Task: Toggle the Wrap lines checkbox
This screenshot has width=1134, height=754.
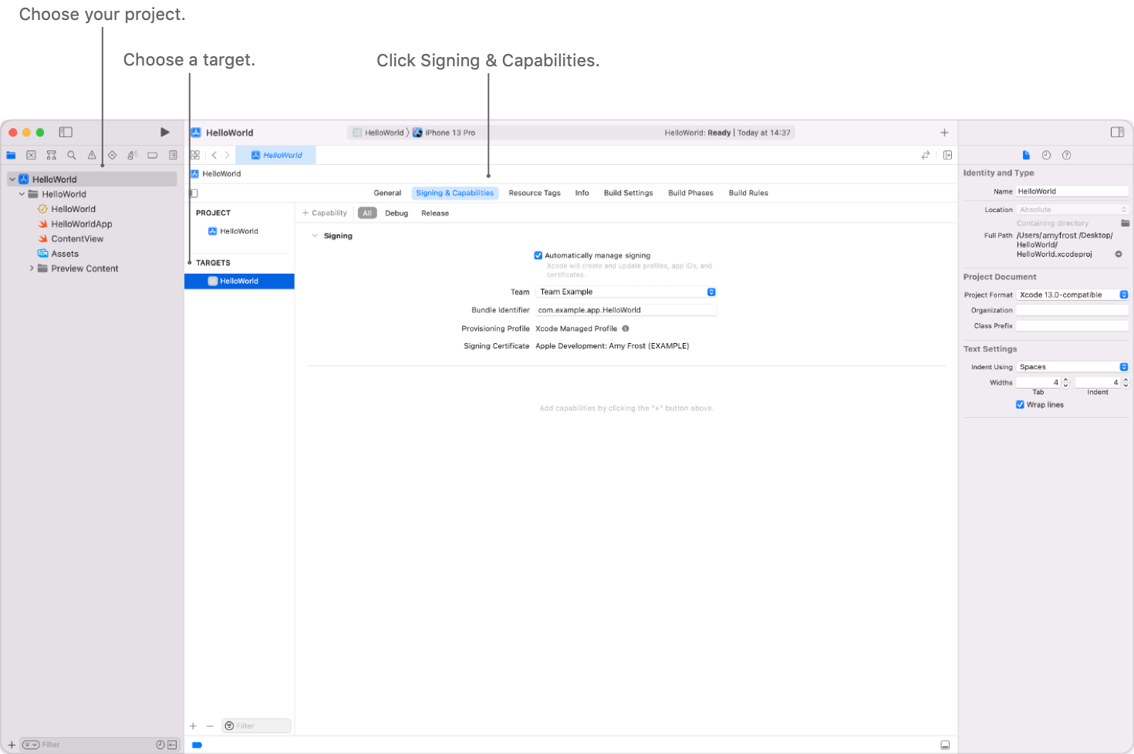Action: coord(1020,405)
